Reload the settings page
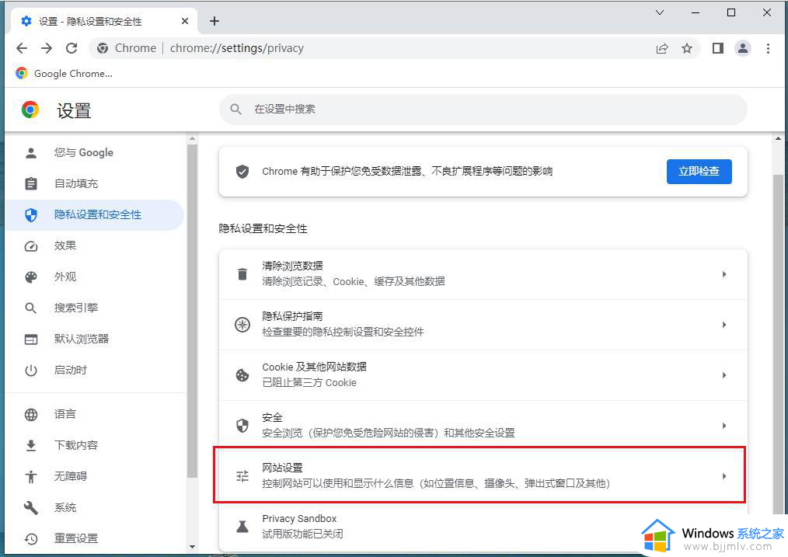788x557 pixels. [71, 48]
